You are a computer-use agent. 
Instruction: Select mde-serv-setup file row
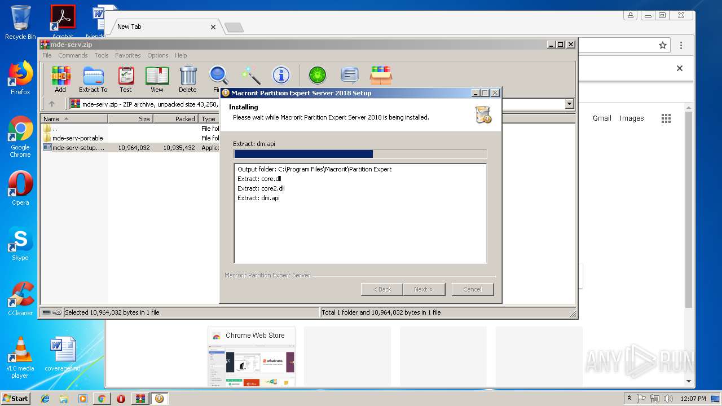[73, 147]
